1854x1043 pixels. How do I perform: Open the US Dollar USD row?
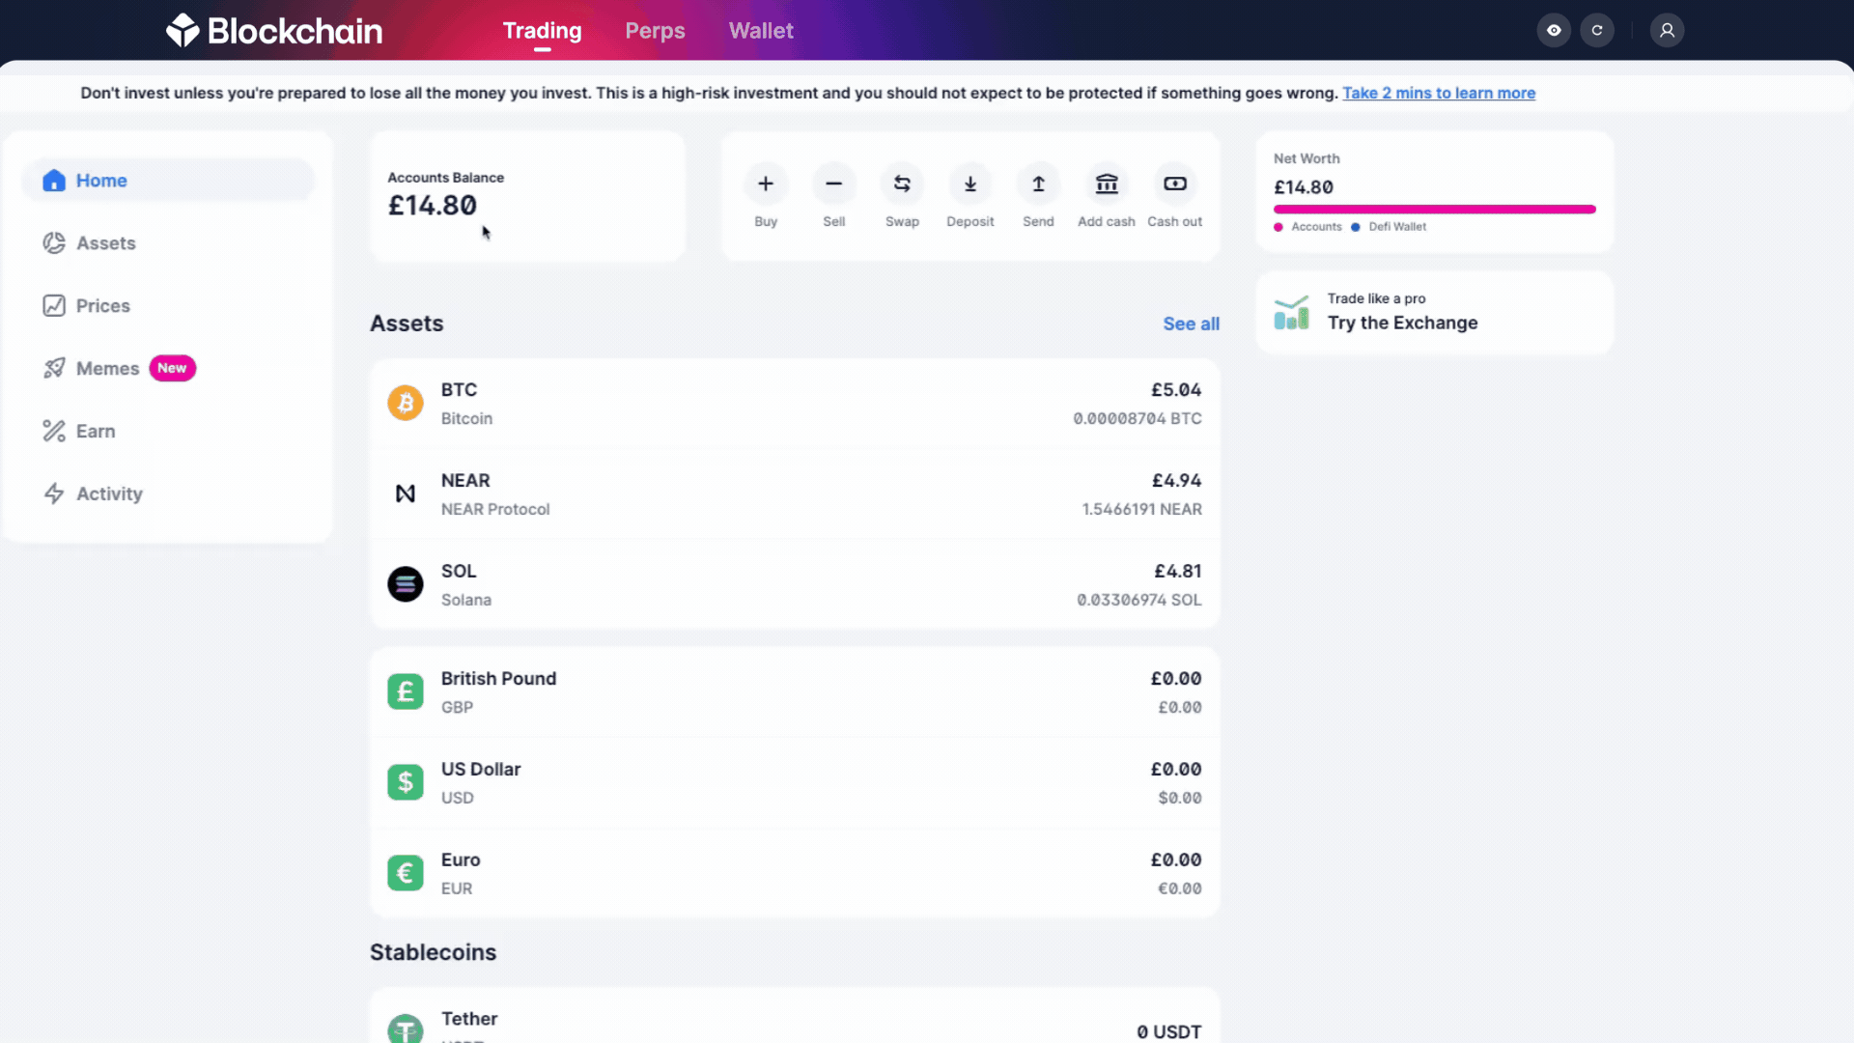(x=795, y=783)
